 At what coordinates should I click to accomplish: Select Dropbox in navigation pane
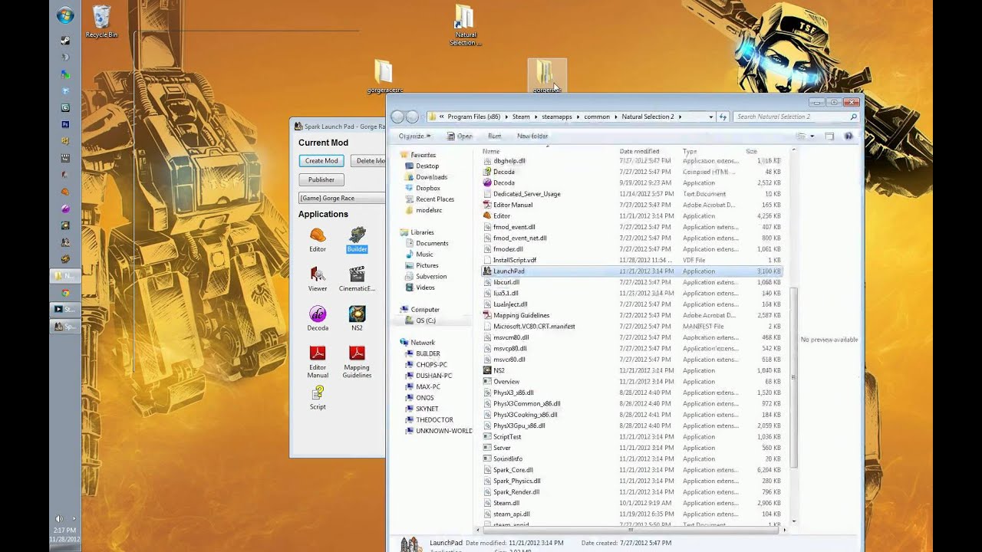tap(428, 188)
